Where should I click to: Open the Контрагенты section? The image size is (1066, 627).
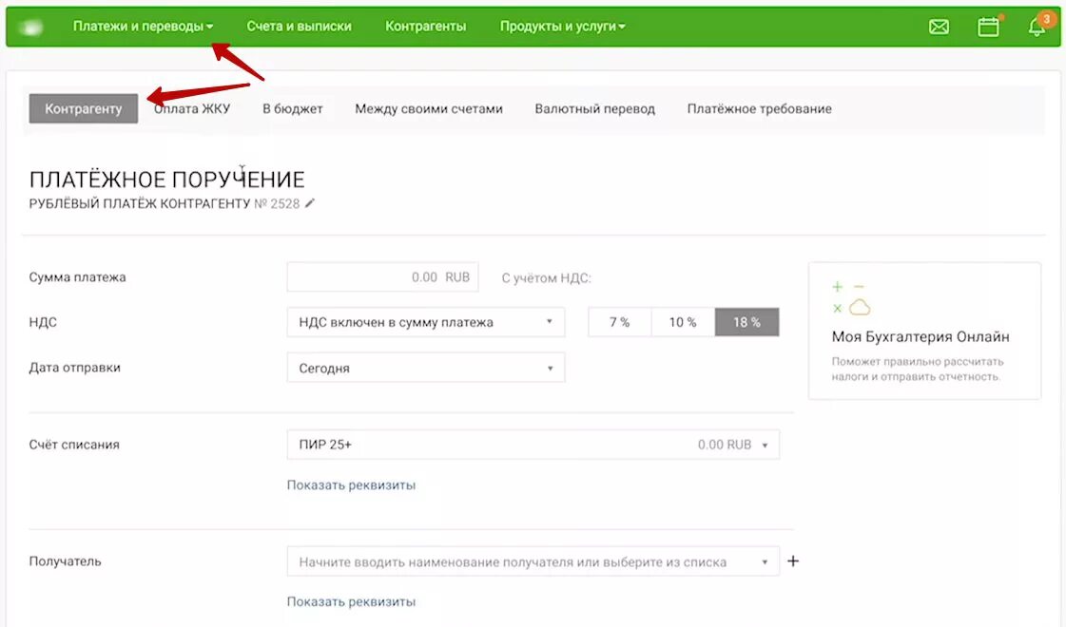coord(426,27)
